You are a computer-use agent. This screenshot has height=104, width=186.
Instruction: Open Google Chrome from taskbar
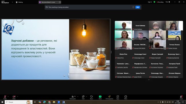[49, 102]
